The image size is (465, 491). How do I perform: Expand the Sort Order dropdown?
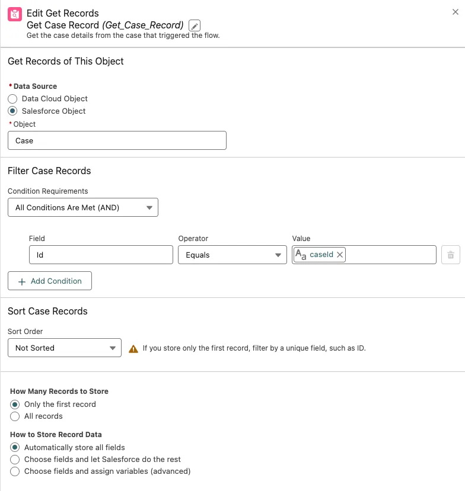65,348
